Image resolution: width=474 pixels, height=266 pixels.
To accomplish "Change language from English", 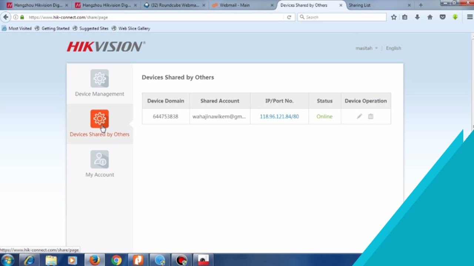I will tap(393, 48).
